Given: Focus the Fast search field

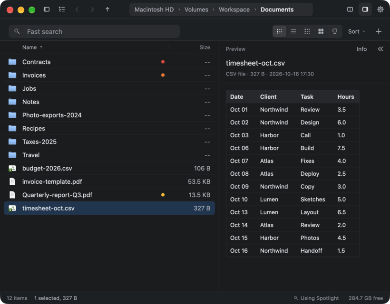Looking at the screenshot, I should pyautogui.click(x=94, y=31).
